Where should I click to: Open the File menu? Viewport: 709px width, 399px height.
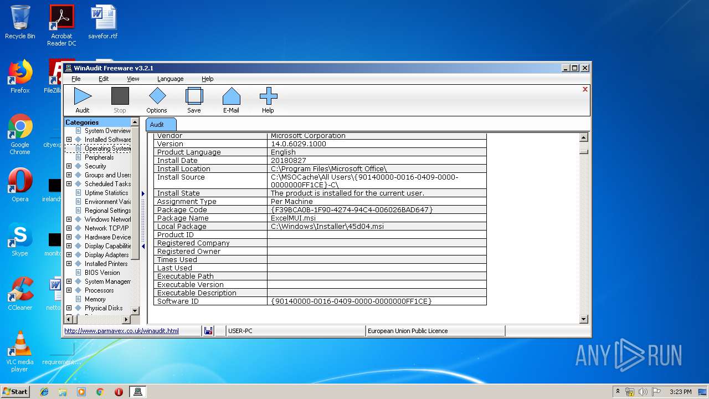point(76,79)
